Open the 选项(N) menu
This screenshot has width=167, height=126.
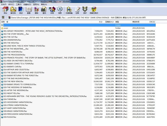click(x=36, y=5)
